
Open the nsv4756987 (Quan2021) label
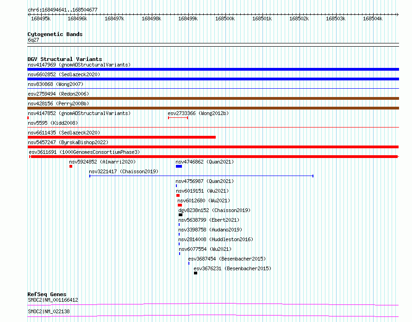[x=205, y=181]
